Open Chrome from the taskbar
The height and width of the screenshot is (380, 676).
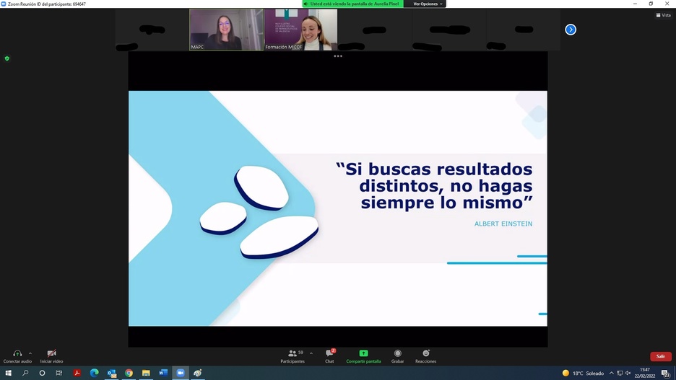(129, 373)
